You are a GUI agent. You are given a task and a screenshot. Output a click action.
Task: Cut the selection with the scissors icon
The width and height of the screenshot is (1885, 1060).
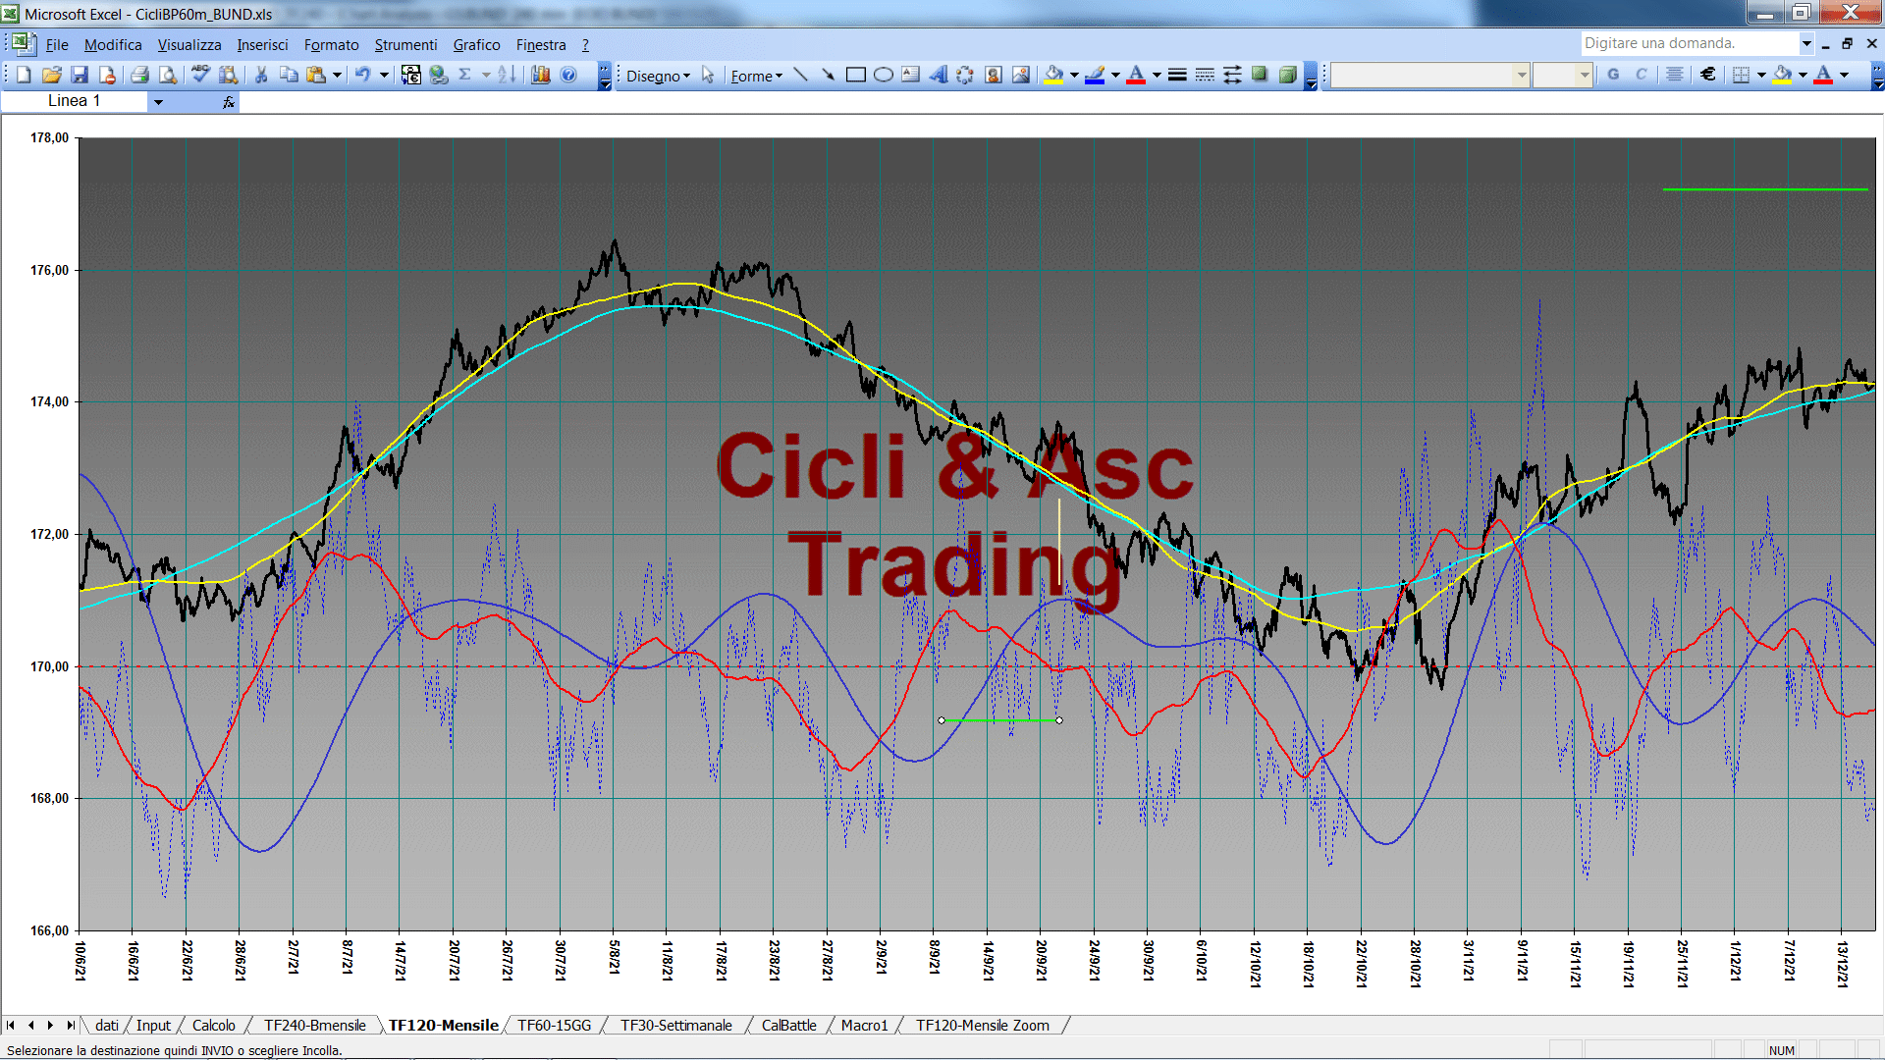click(261, 75)
